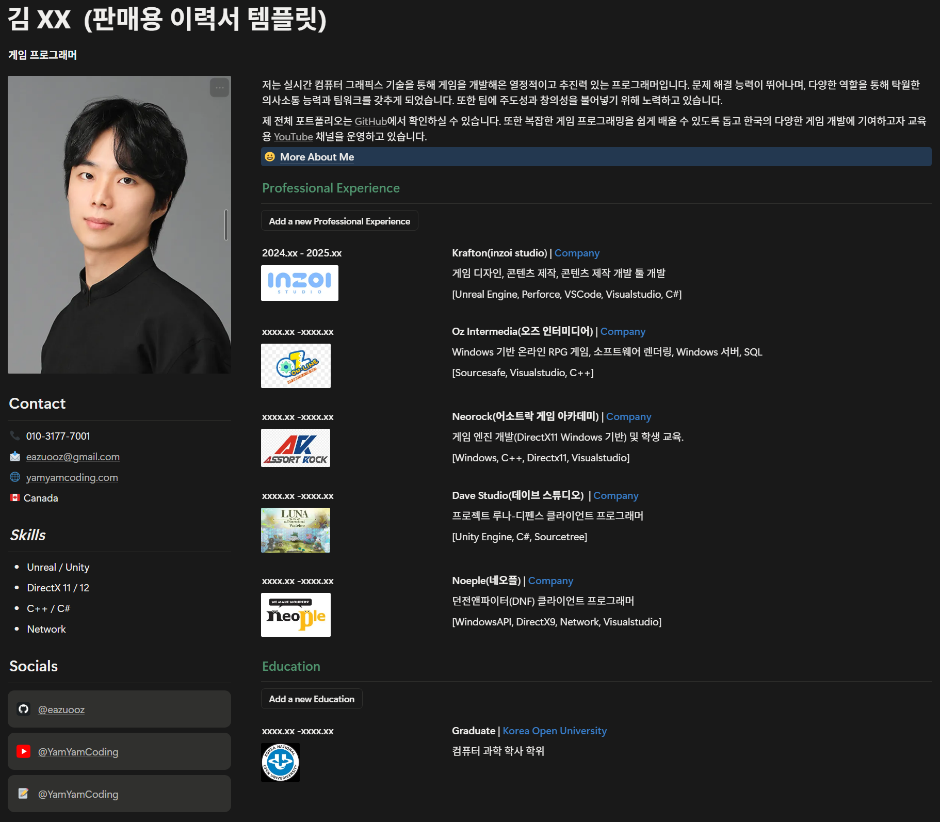Open the YouTube link in the intro

coord(294,137)
